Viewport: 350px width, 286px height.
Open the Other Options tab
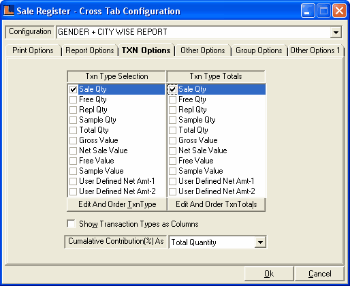coord(203,50)
